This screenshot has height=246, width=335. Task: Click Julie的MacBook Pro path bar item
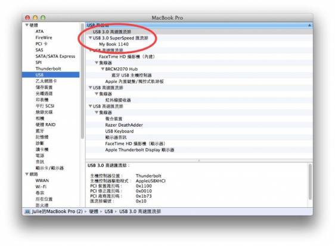pos(57,211)
